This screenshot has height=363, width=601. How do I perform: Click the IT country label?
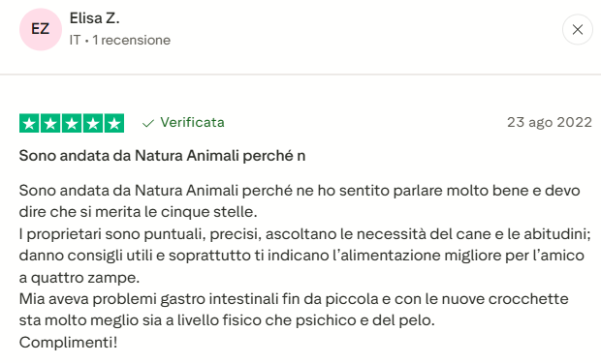pyautogui.click(x=75, y=40)
